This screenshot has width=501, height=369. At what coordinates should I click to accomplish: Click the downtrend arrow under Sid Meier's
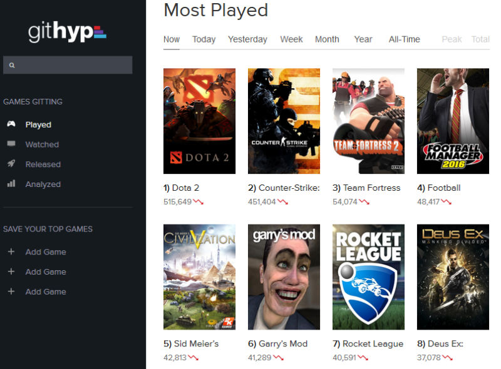[x=193, y=358]
